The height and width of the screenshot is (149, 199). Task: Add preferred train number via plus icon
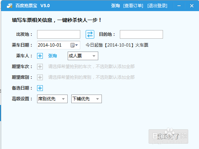point(40,67)
